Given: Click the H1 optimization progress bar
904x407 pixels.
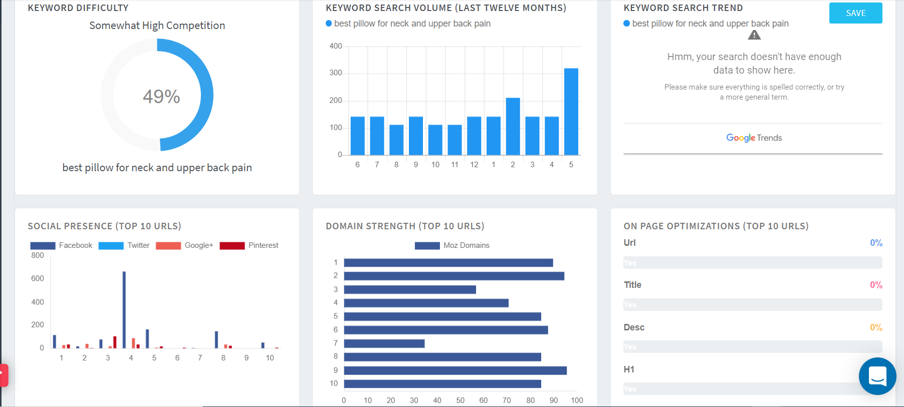Looking at the screenshot, I should 753,389.
